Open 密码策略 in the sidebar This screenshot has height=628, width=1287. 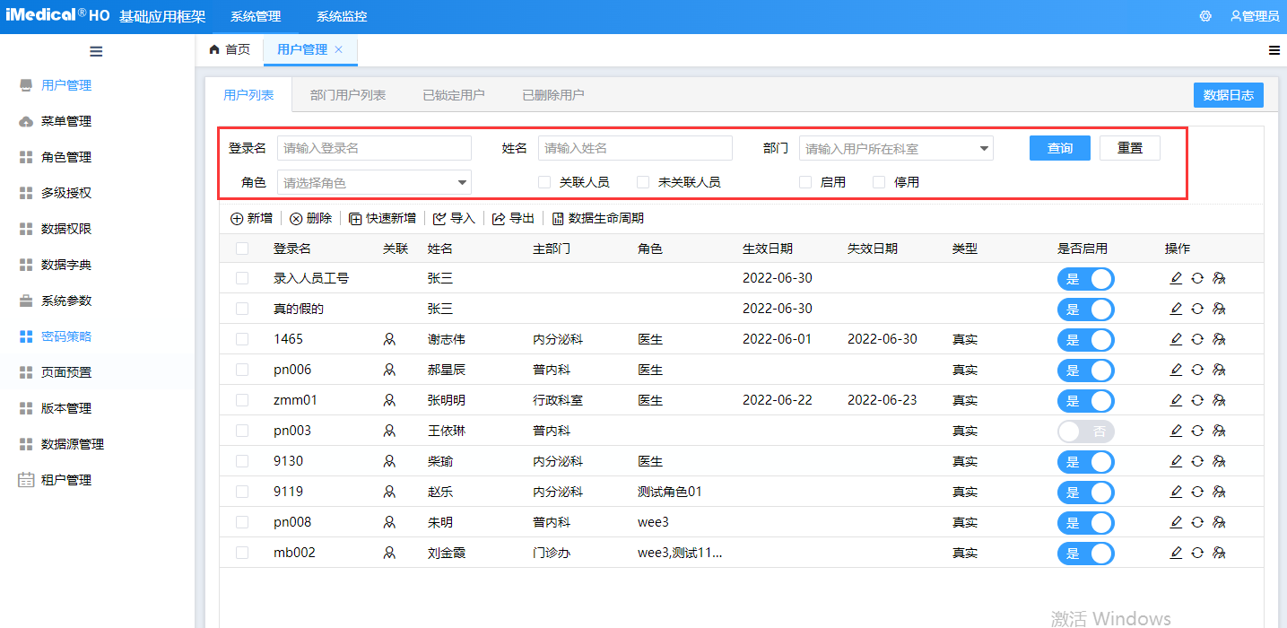click(x=67, y=336)
